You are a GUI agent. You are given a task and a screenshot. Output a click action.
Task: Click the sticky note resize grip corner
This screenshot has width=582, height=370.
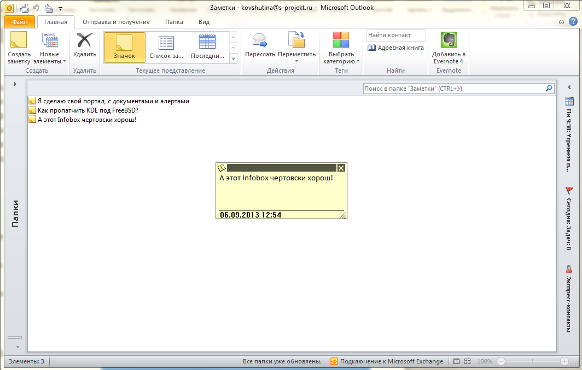343,215
